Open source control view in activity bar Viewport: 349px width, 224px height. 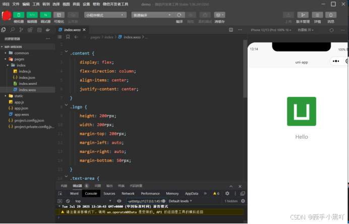21,30
